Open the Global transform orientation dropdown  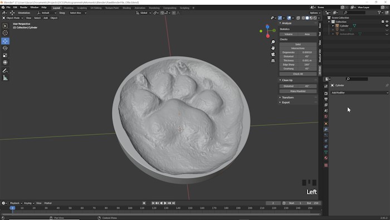(144, 13)
